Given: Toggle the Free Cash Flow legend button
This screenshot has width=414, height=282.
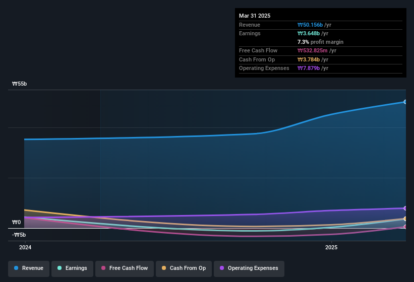Looking at the screenshot, I should point(125,268).
